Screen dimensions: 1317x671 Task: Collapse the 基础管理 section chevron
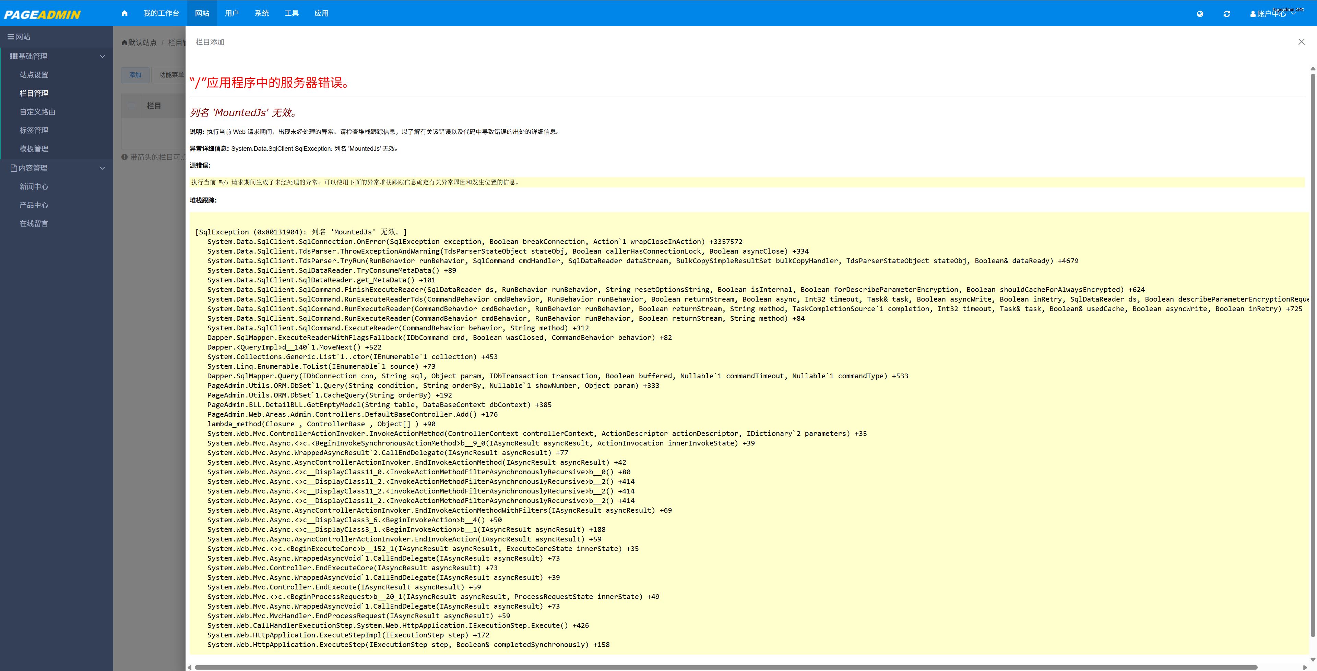point(102,56)
